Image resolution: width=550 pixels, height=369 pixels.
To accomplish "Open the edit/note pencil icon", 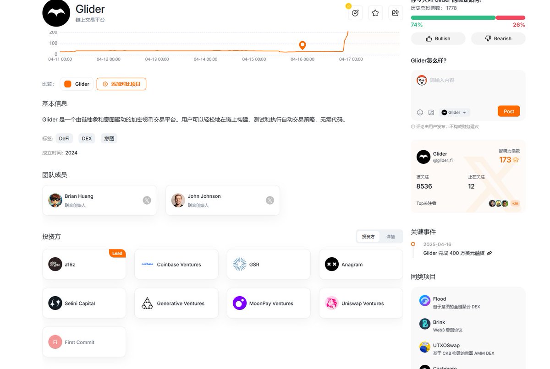I will 355,13.
